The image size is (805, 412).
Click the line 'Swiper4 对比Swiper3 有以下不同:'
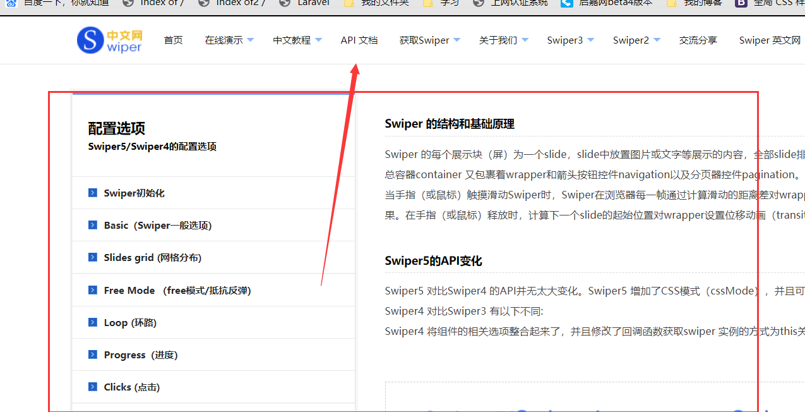(463, 311)
